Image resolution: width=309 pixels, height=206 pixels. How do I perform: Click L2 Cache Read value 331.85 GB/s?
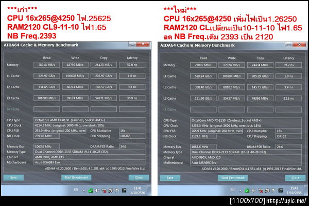click(47, 87)
